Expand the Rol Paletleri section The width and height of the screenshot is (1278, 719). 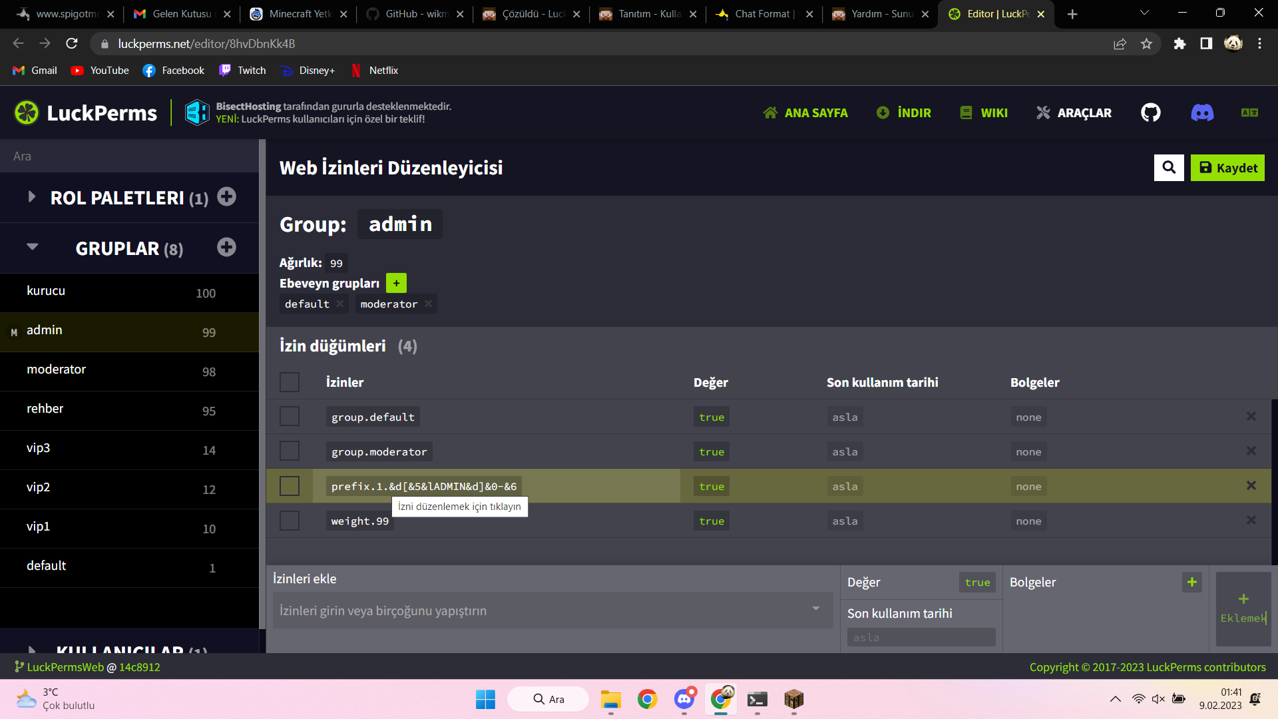pyautogui.click(x=31, y=196)
